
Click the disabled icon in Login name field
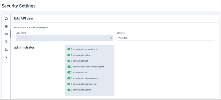pos(111,38)
